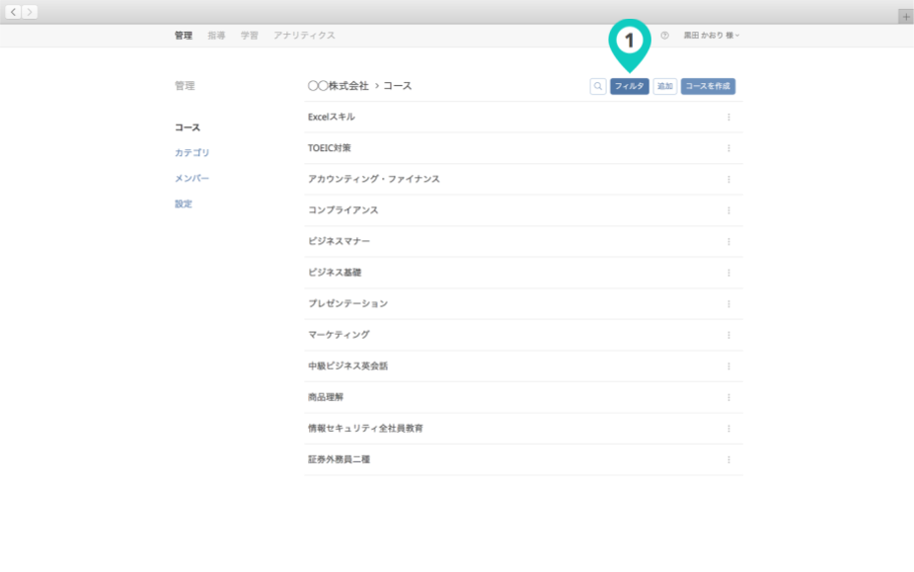Screen dimensions: 914x572
Task: Click the ○○株式会社 breadcrumb link
Action: coord(338,86)
